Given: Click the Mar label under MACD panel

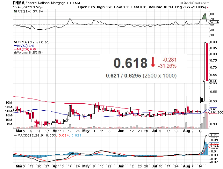Looking at the screenshot, I should point(19,166).
